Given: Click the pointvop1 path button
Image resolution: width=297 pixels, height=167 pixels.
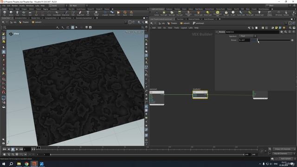Looking at the screenshot, I should click(x=198, y=23).
